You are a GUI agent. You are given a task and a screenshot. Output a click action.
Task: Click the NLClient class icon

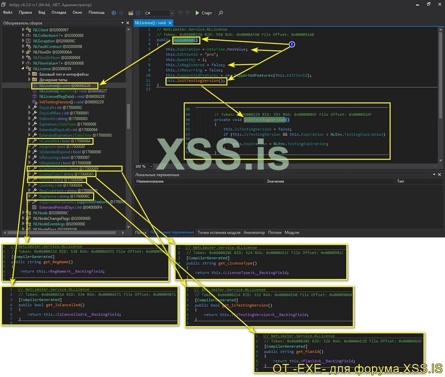pyautogui.click(x=28, y=30)
